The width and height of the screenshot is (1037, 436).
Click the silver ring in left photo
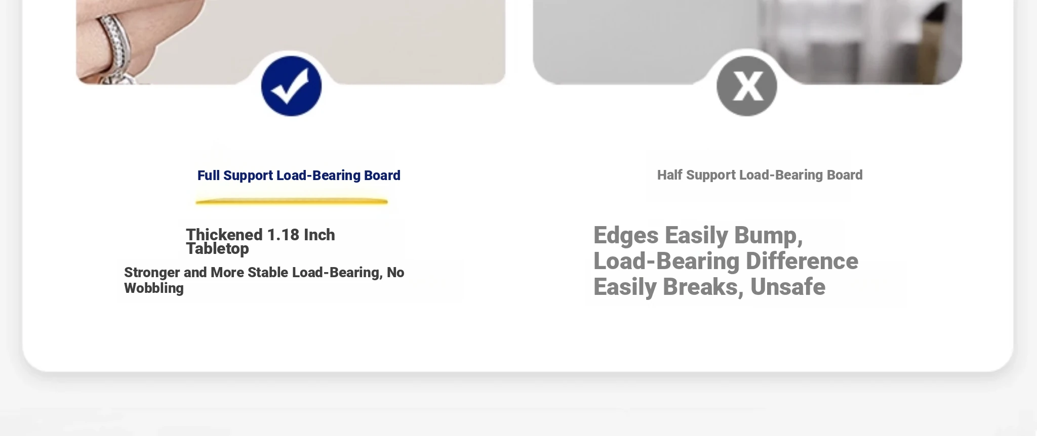(x=115, y=40)
